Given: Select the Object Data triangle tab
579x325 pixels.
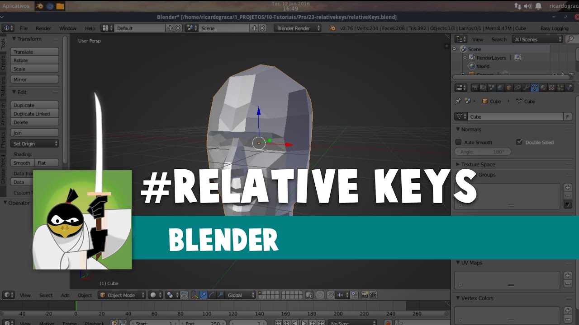Looking at the screenshot, I should [535, 88].
